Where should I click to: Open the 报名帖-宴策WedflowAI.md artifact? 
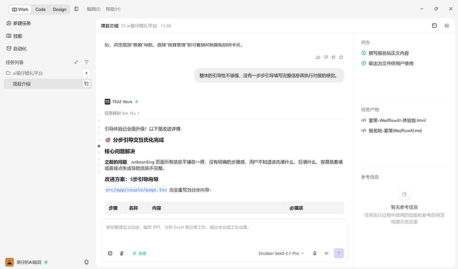392,131
